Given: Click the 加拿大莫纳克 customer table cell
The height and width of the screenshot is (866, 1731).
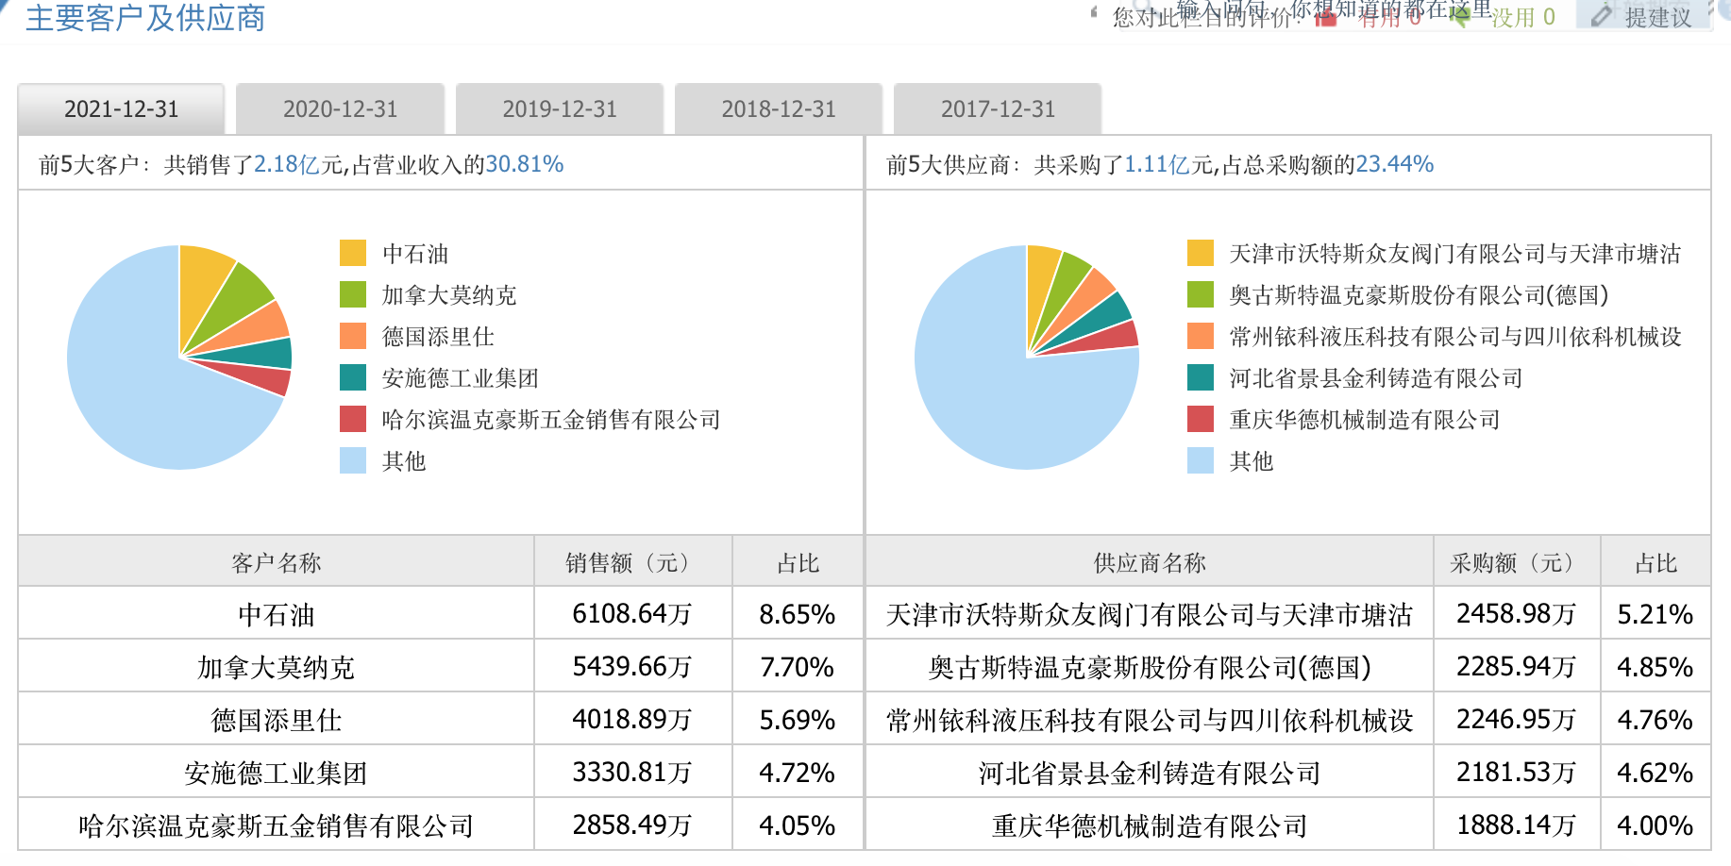Looking at the screenshot, I should pyautogui.click(x=277, y=667).
